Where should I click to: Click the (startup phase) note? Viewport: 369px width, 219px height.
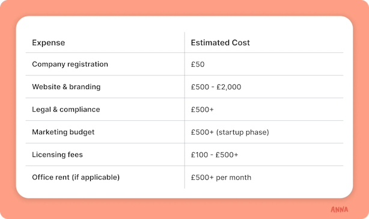[x=242, y=132]
